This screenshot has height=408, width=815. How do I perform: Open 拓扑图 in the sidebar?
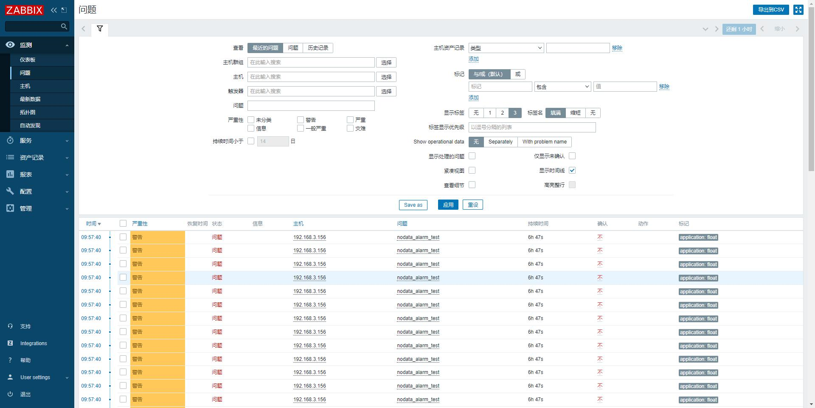click(28, 113)
